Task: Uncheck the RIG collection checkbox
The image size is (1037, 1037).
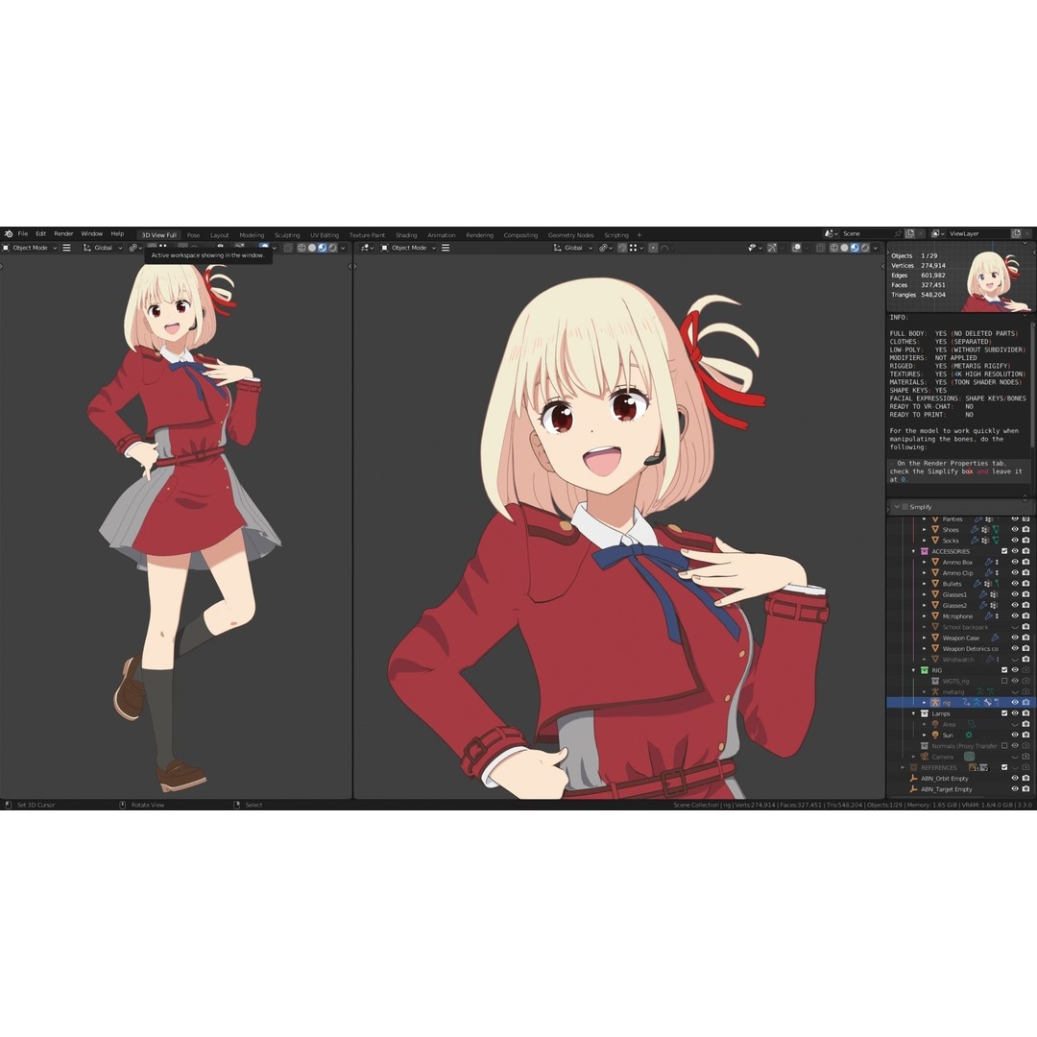Action: [x=1004, y=670]
